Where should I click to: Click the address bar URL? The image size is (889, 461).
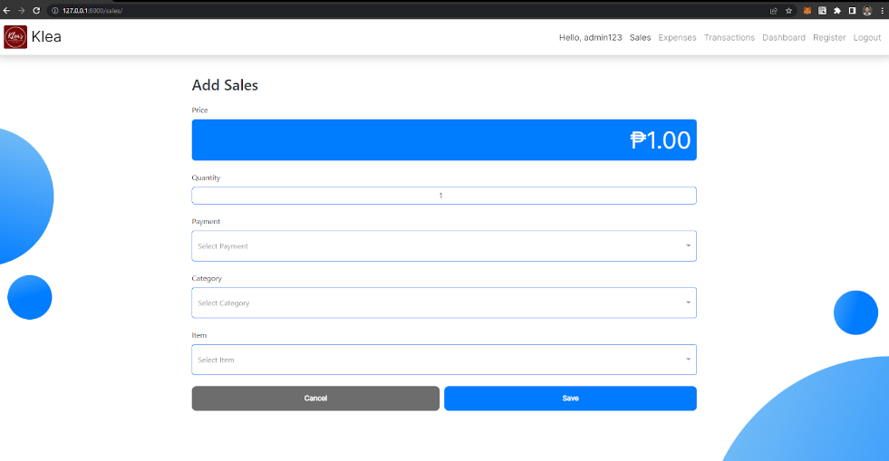[92, 11]
